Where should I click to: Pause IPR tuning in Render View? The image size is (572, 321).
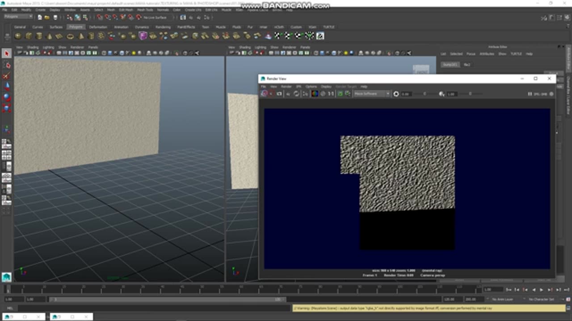(x=530, y=94)
